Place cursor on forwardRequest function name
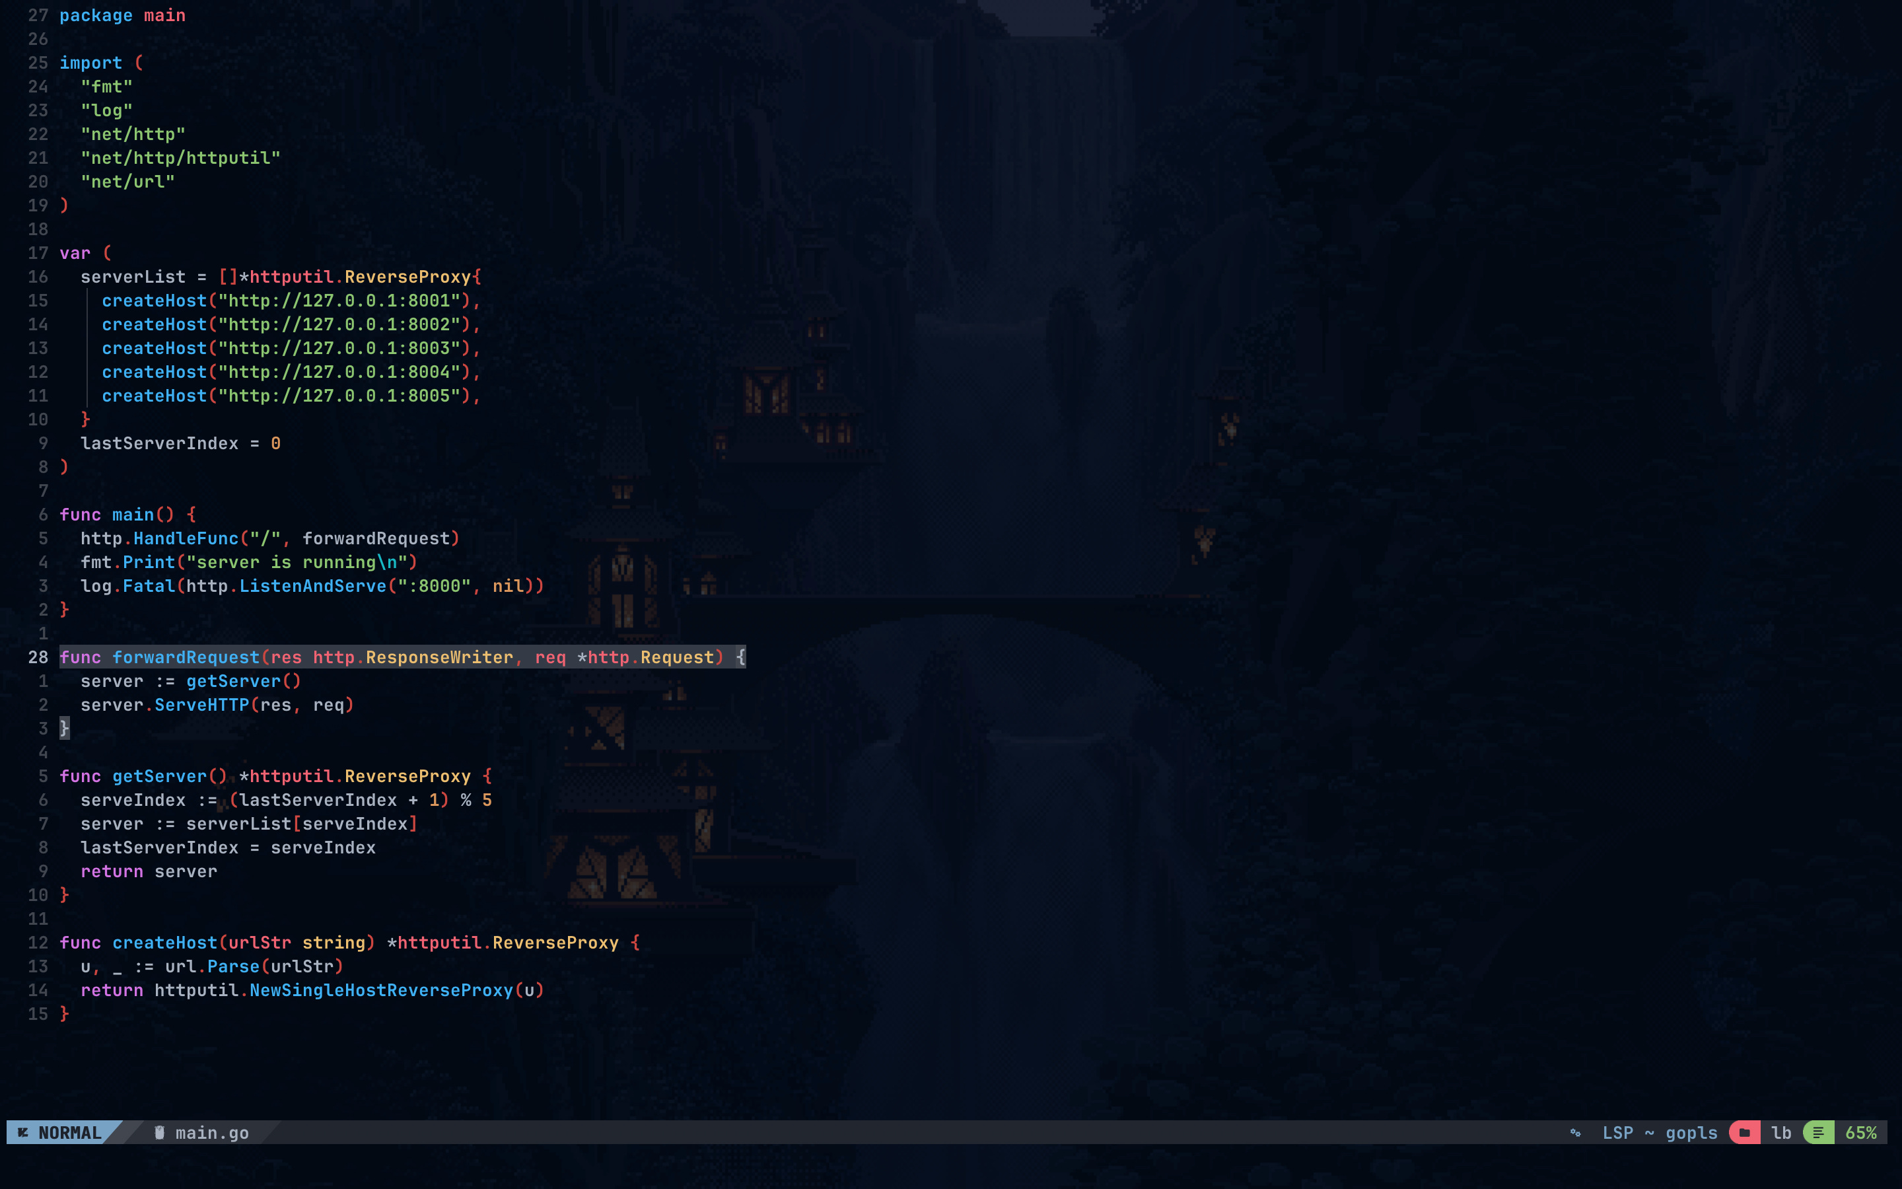 (x=186, y=657)
